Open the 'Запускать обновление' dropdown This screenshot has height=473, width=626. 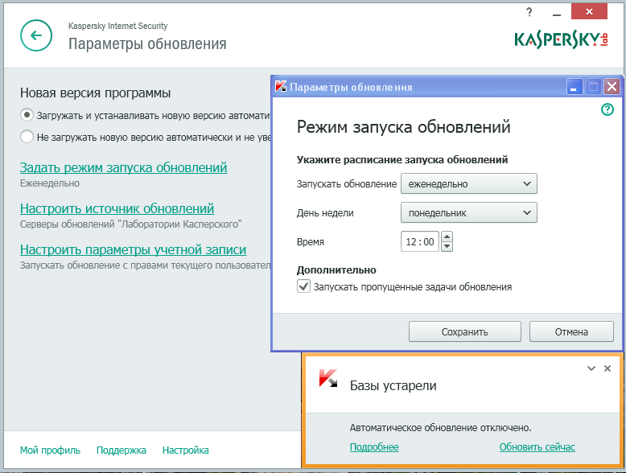point(469,183)
